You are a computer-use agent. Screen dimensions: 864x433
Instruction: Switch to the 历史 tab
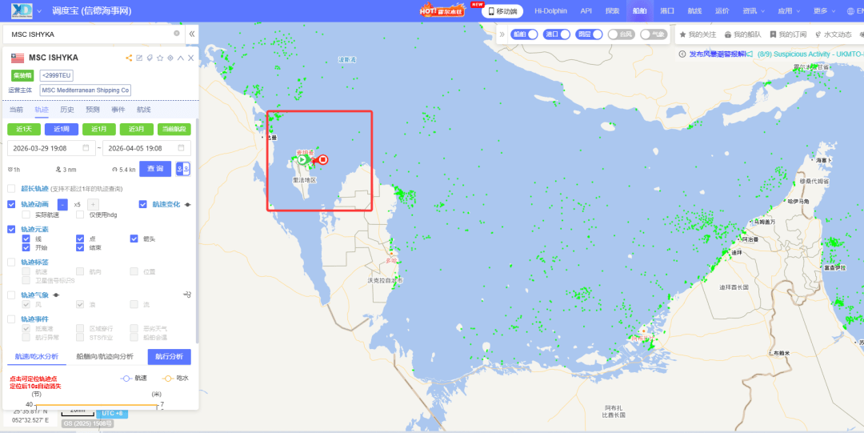66,110
